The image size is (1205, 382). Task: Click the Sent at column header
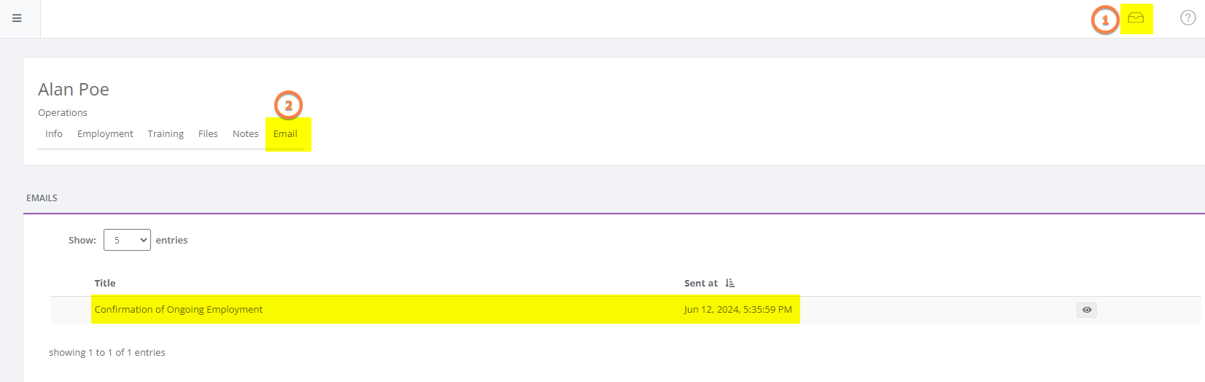pyautogui.click(x=701, y=283)
